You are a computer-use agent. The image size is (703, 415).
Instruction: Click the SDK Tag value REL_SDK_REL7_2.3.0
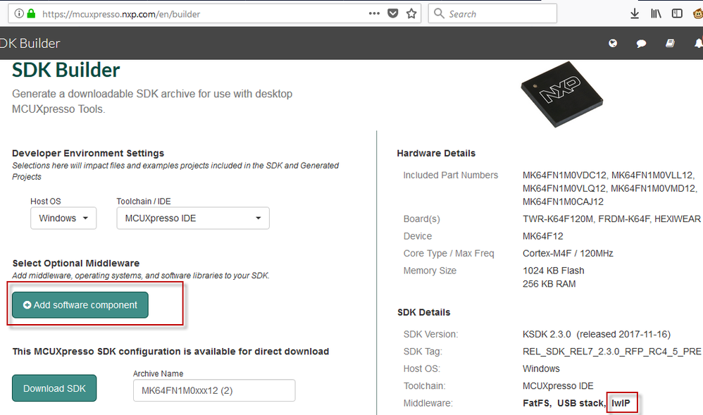coord(612,352)
